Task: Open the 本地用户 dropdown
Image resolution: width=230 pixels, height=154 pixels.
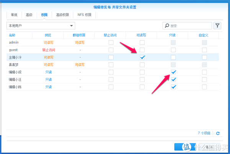Action: (x=41, y=26)
